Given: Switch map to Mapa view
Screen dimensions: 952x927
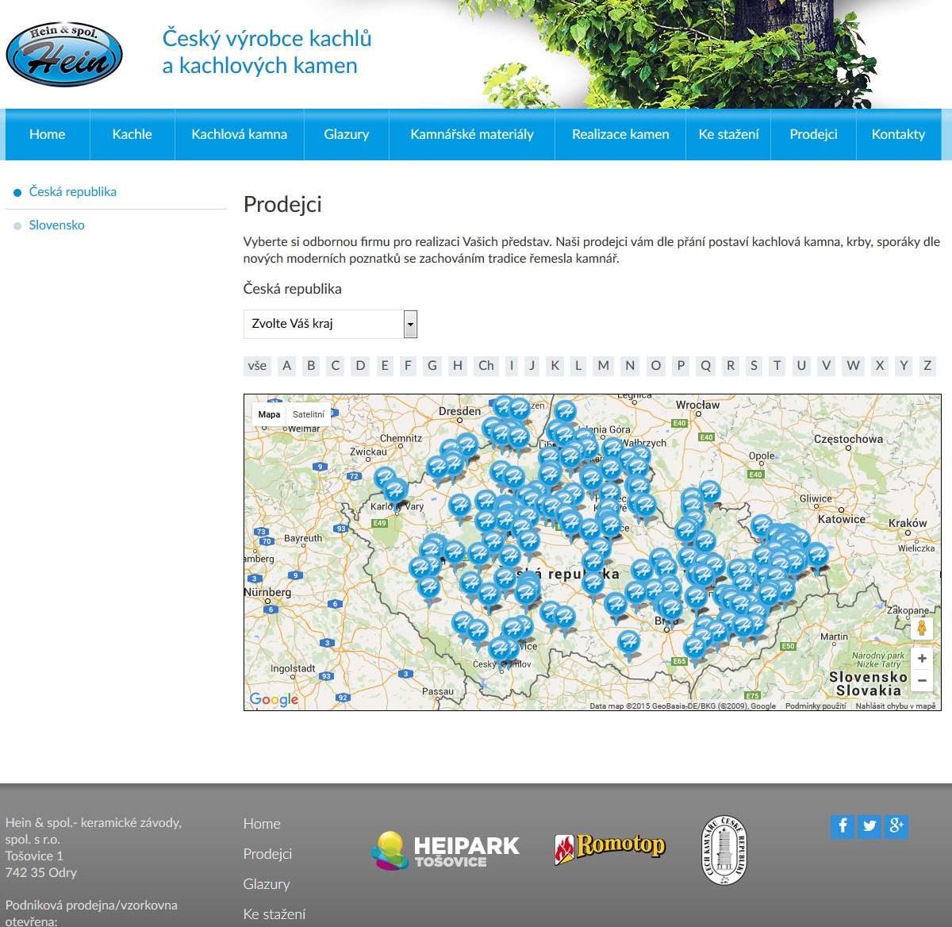Looking at the screenshot, I should [269, 414].
